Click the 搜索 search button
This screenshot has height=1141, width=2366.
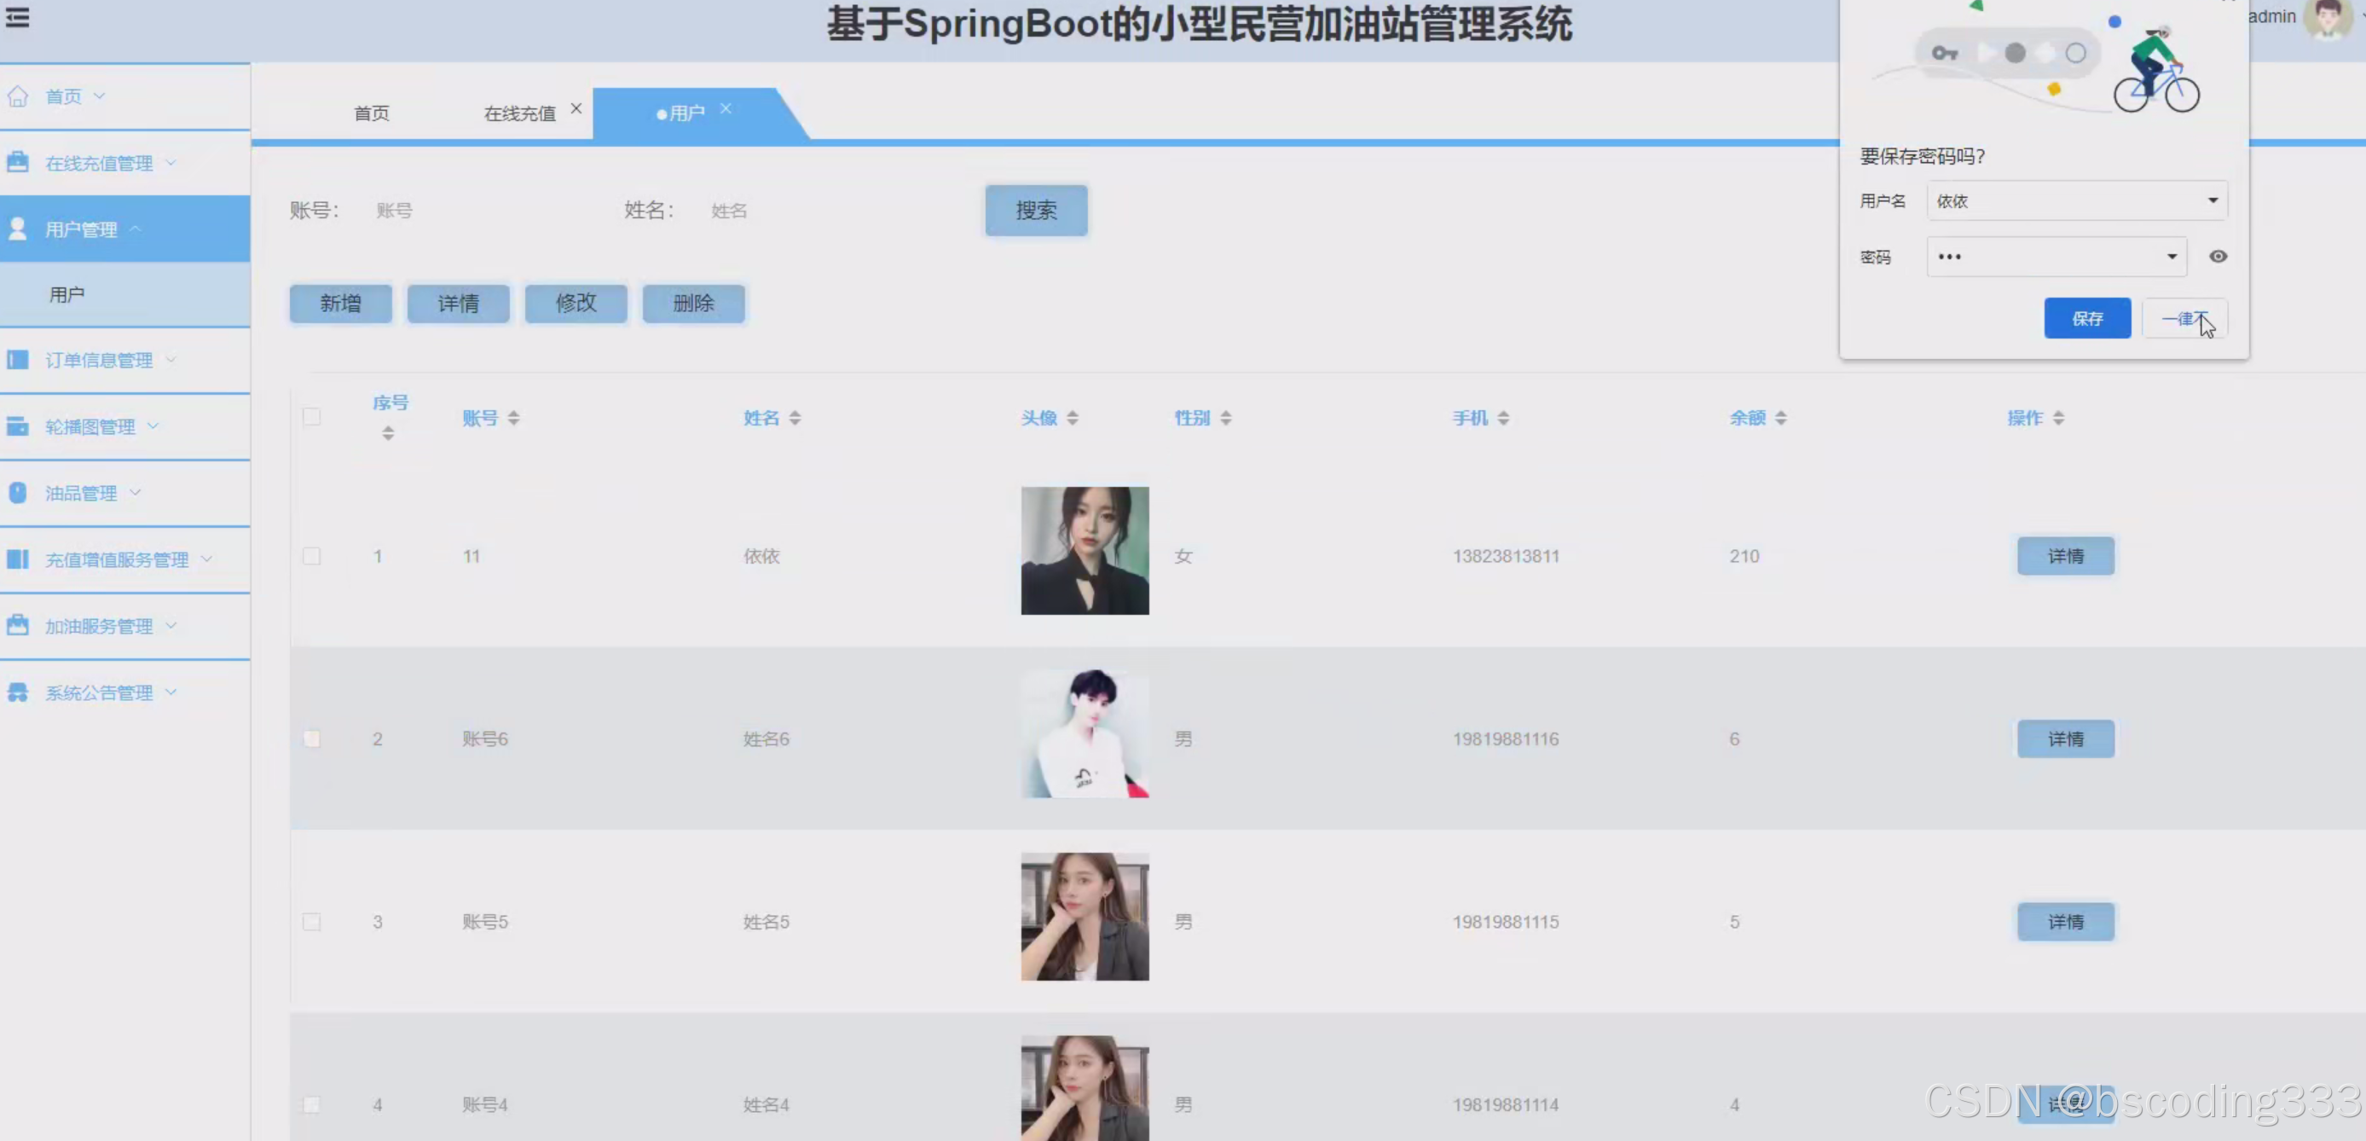[x=1036, y=211]
